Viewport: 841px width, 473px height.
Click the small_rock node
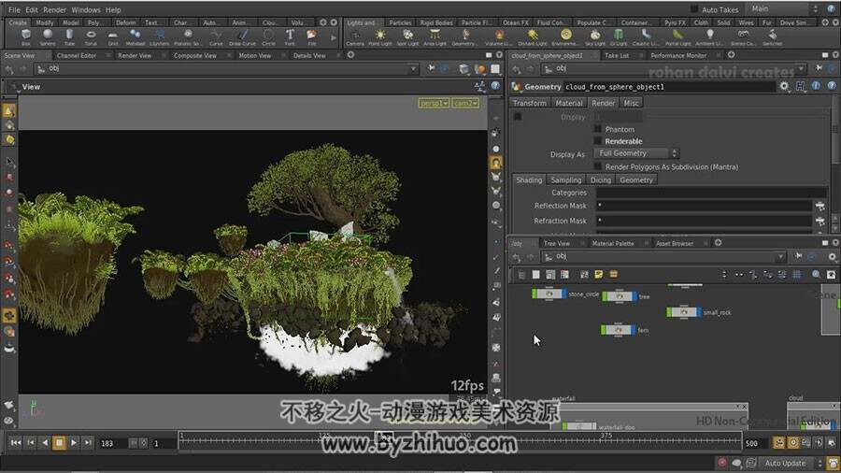point(684,312)
